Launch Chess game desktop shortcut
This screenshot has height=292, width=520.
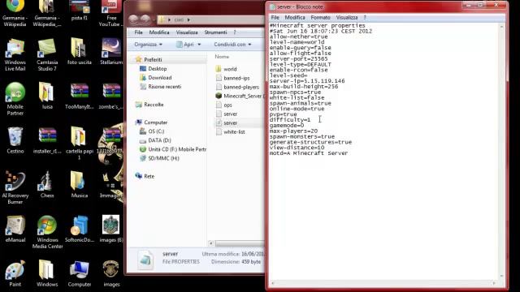click(47, 185)
